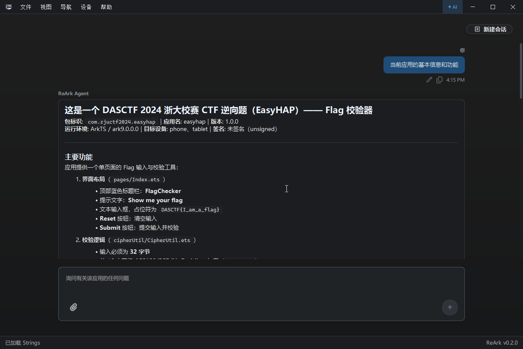Click the ReArk Agent label
Screen dimensions: 523x349
(x=73, y=93)
